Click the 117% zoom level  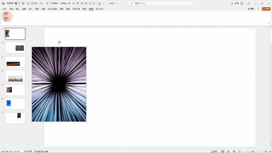(x=265, y=151)
